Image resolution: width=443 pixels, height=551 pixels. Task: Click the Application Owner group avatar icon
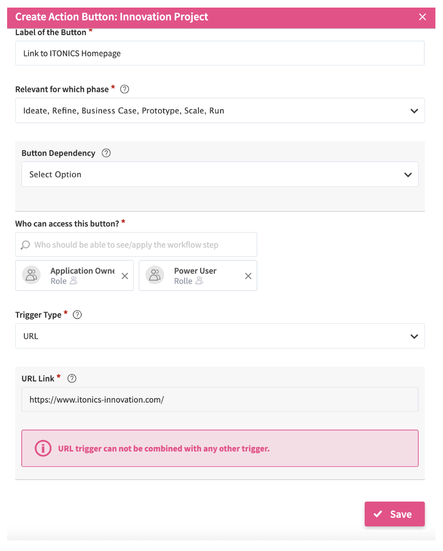(32, 275)
